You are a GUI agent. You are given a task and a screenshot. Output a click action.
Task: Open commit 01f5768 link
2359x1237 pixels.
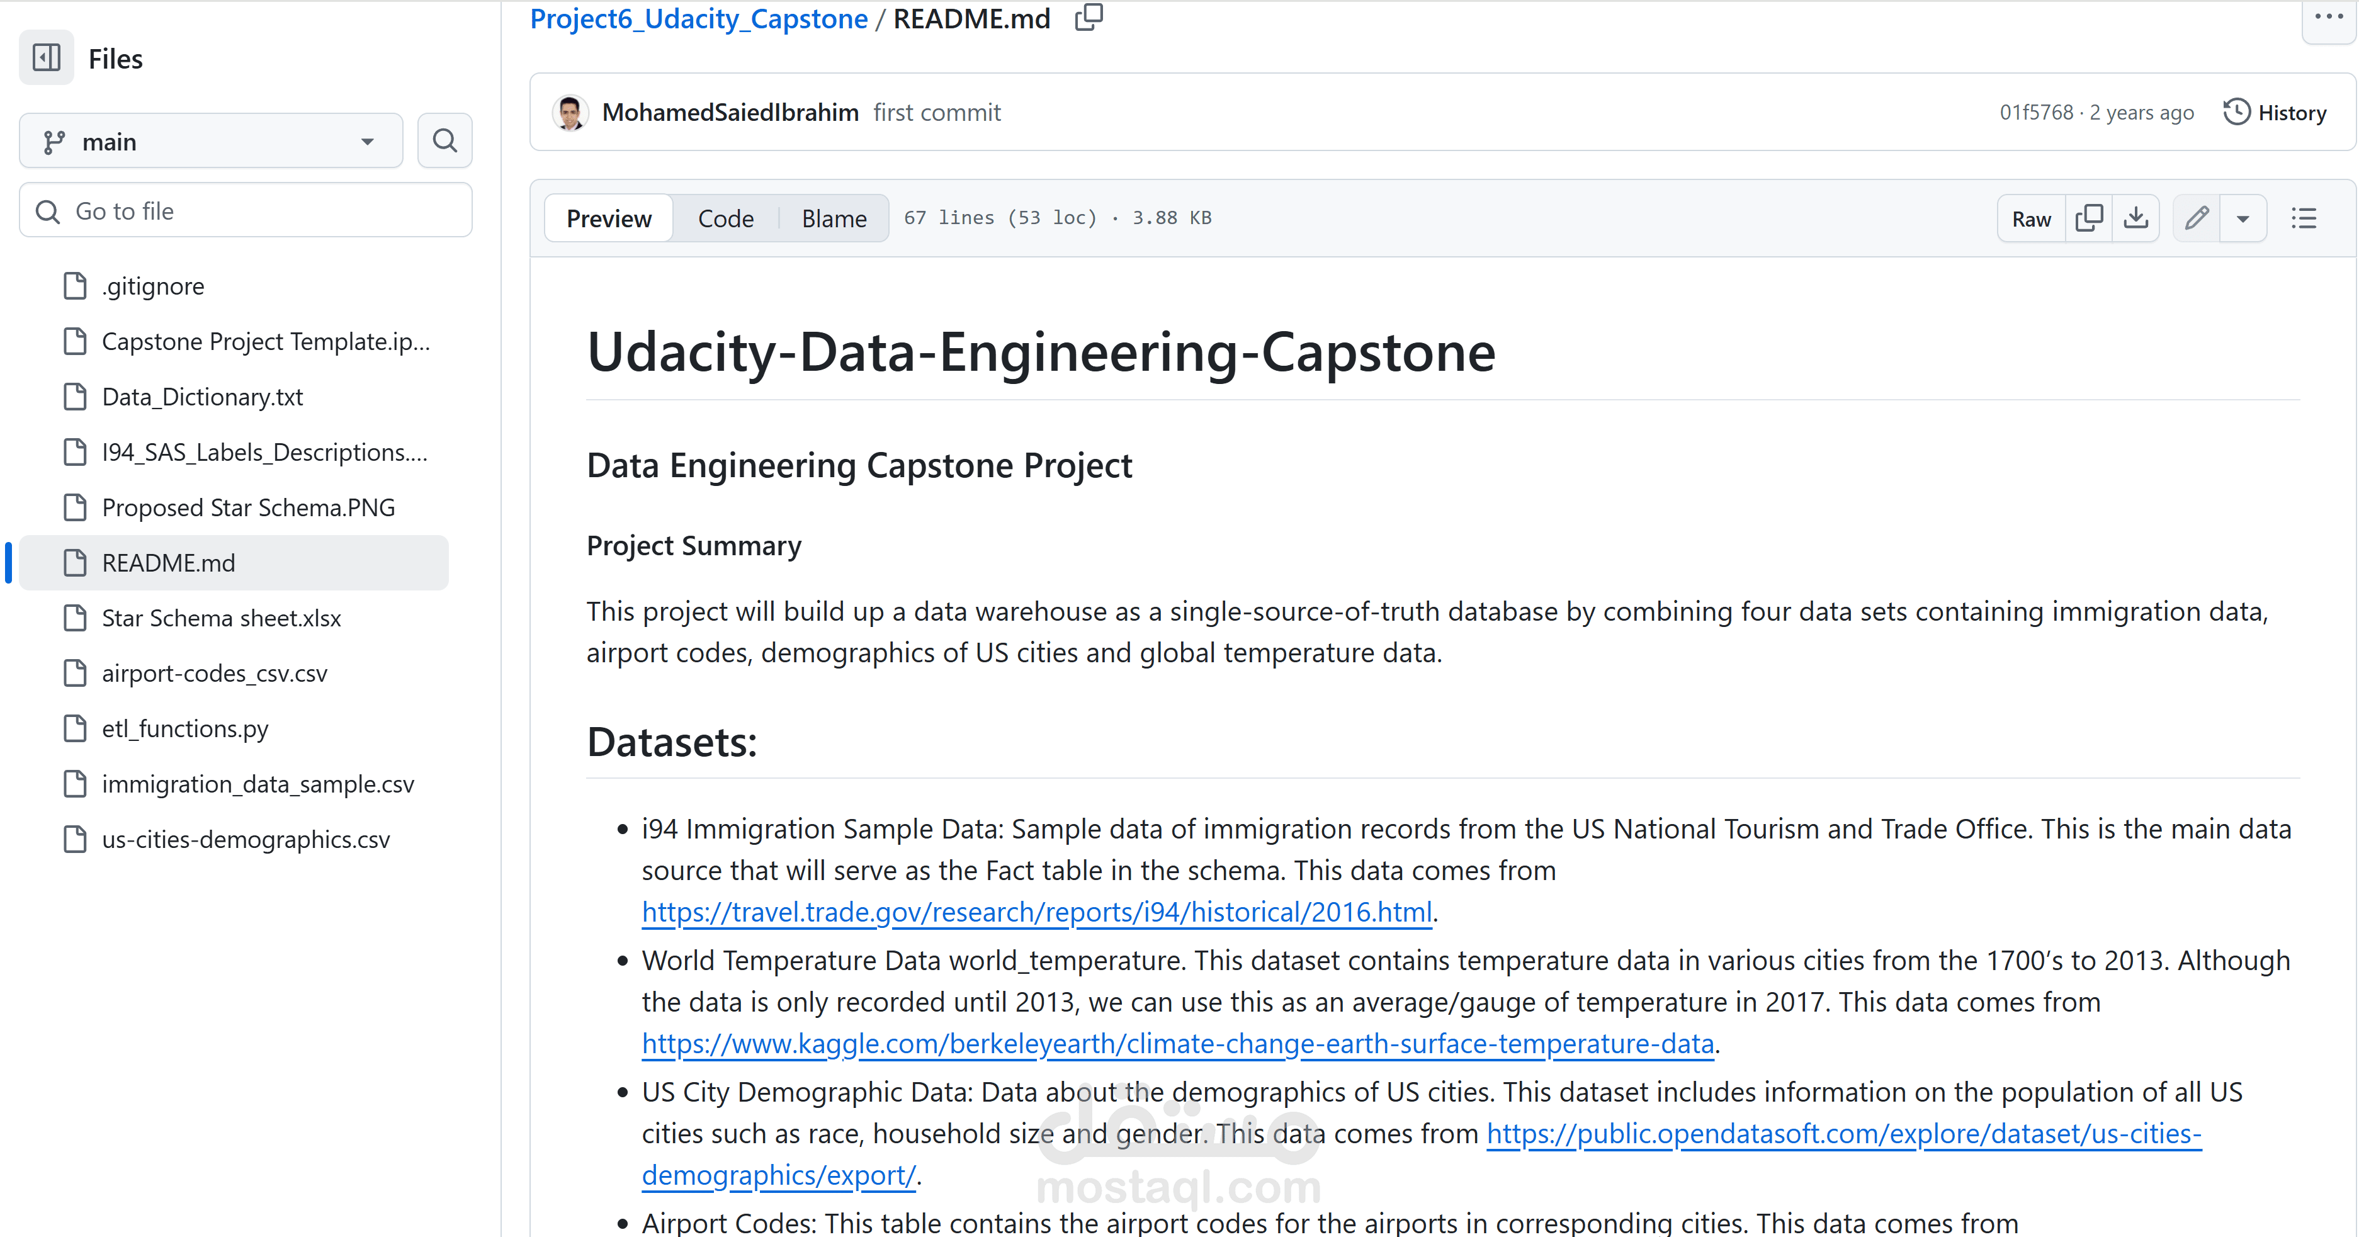(2036, 113)
